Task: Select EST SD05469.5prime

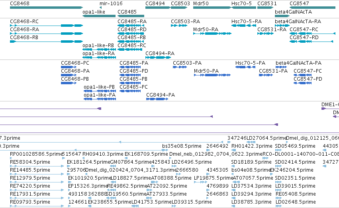Action: [x=278, y=150]
